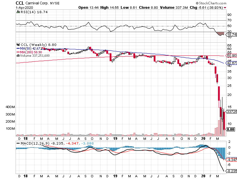237x179 pixels.
Task: Click the Open 13.44 value
Action: pos(88,7)
